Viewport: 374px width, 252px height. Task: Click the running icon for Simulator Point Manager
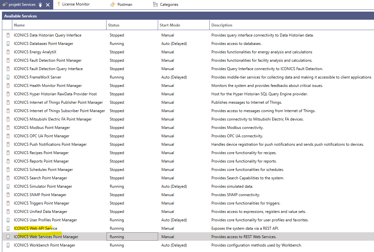tap(8, 186)
